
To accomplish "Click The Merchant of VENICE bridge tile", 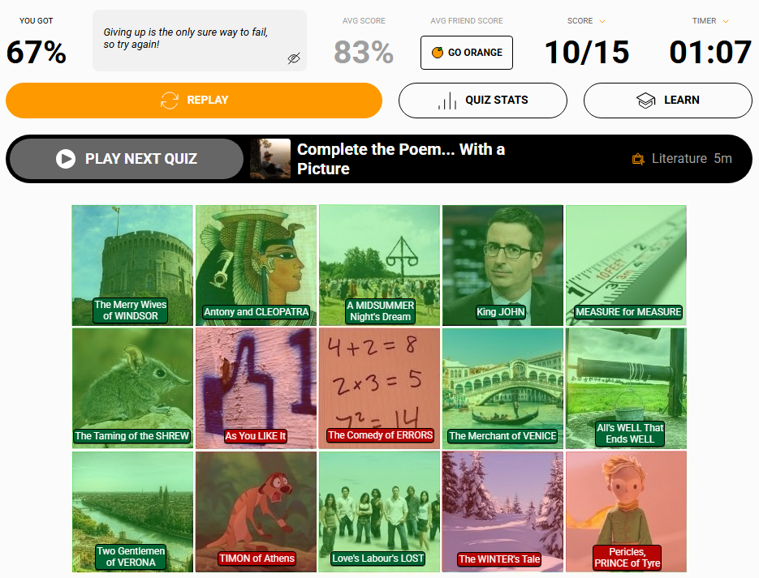I will pyautogui.click(x=503, y=388).
